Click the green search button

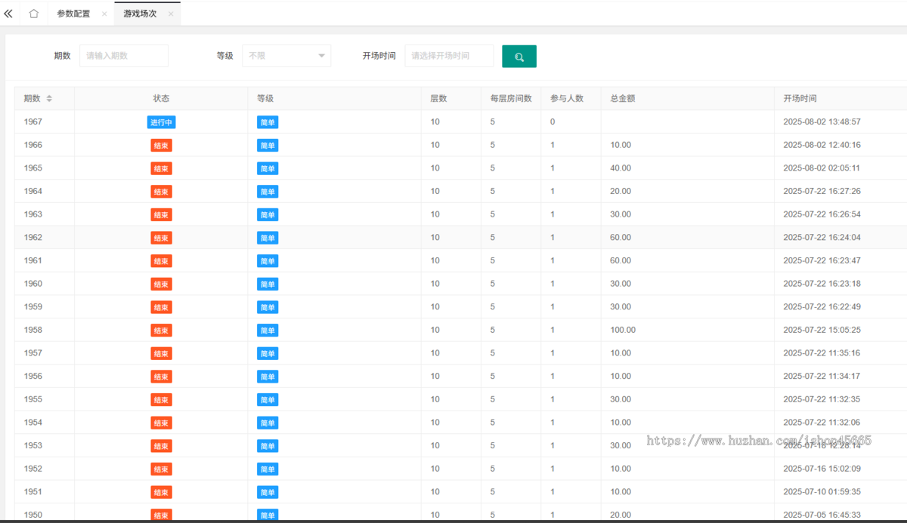[x=519, y=57]
